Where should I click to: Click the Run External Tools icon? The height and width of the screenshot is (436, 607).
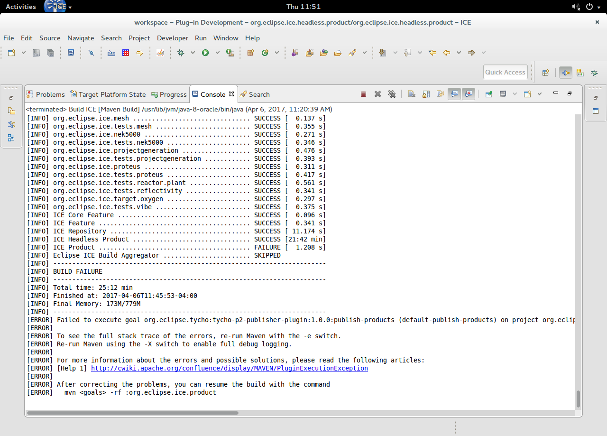pos(230,53)
